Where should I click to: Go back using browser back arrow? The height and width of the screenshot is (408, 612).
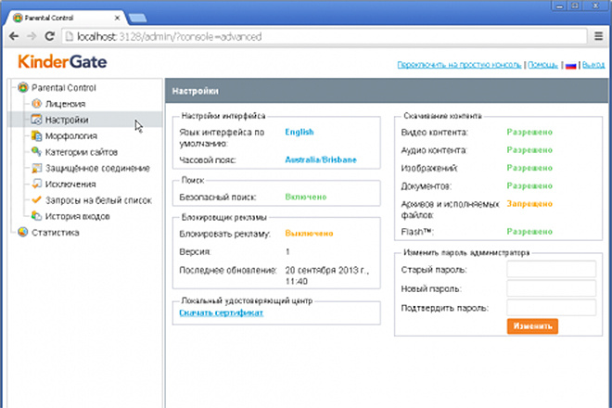click(14, 36)
